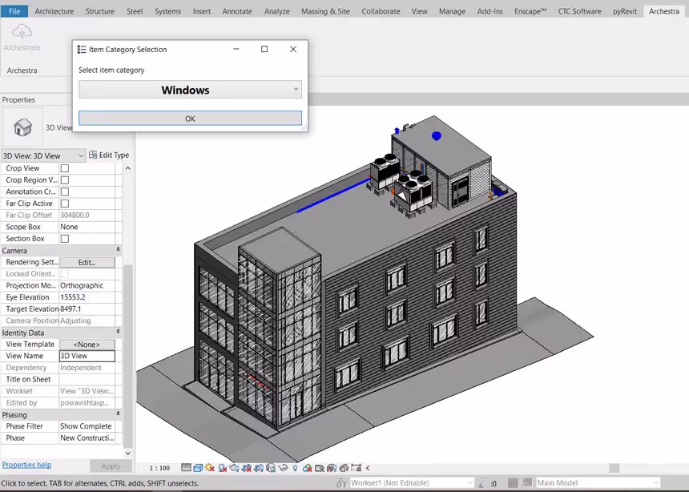Screen dimensions: 689x492
Task: Enable the Section Box checkbox
Action: [x=65, y=238]
